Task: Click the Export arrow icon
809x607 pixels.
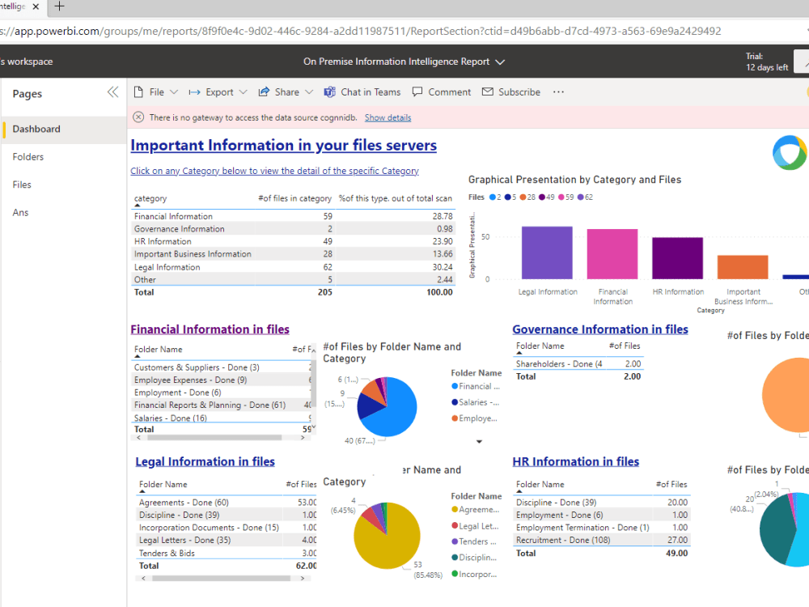Action: 194,92
